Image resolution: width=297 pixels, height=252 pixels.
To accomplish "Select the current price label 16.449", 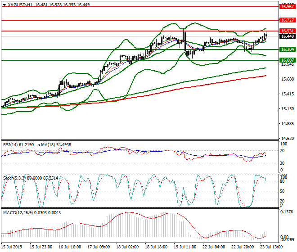I will click(x=288, y=36).
